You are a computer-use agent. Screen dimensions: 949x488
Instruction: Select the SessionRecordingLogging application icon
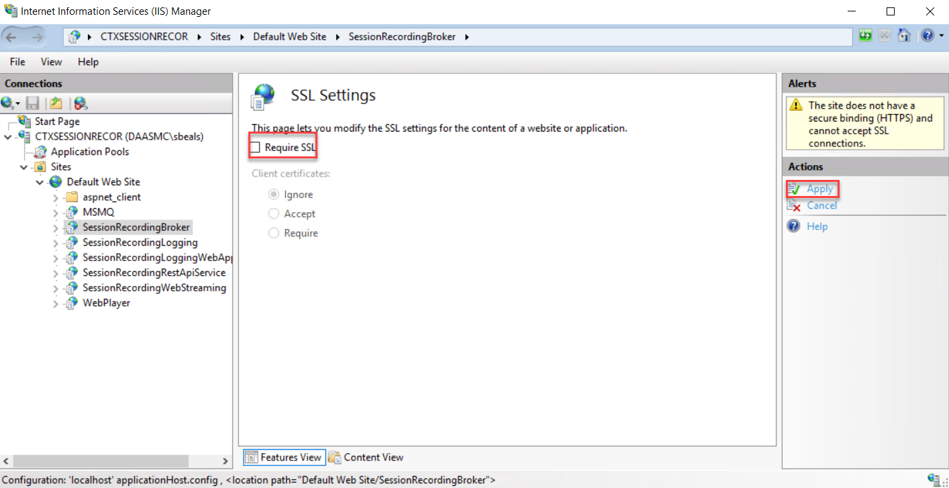point(72,242)
